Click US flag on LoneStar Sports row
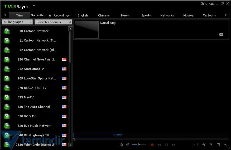 (64, 78)
